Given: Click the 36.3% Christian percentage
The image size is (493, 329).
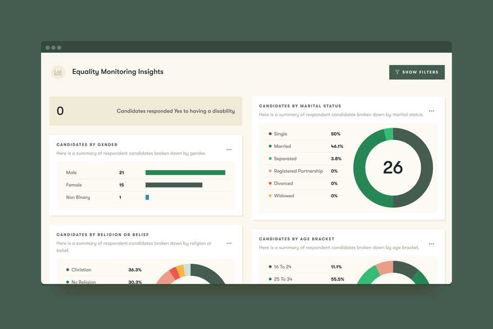Looking at the screenshot, I should [x=135, y=270].
